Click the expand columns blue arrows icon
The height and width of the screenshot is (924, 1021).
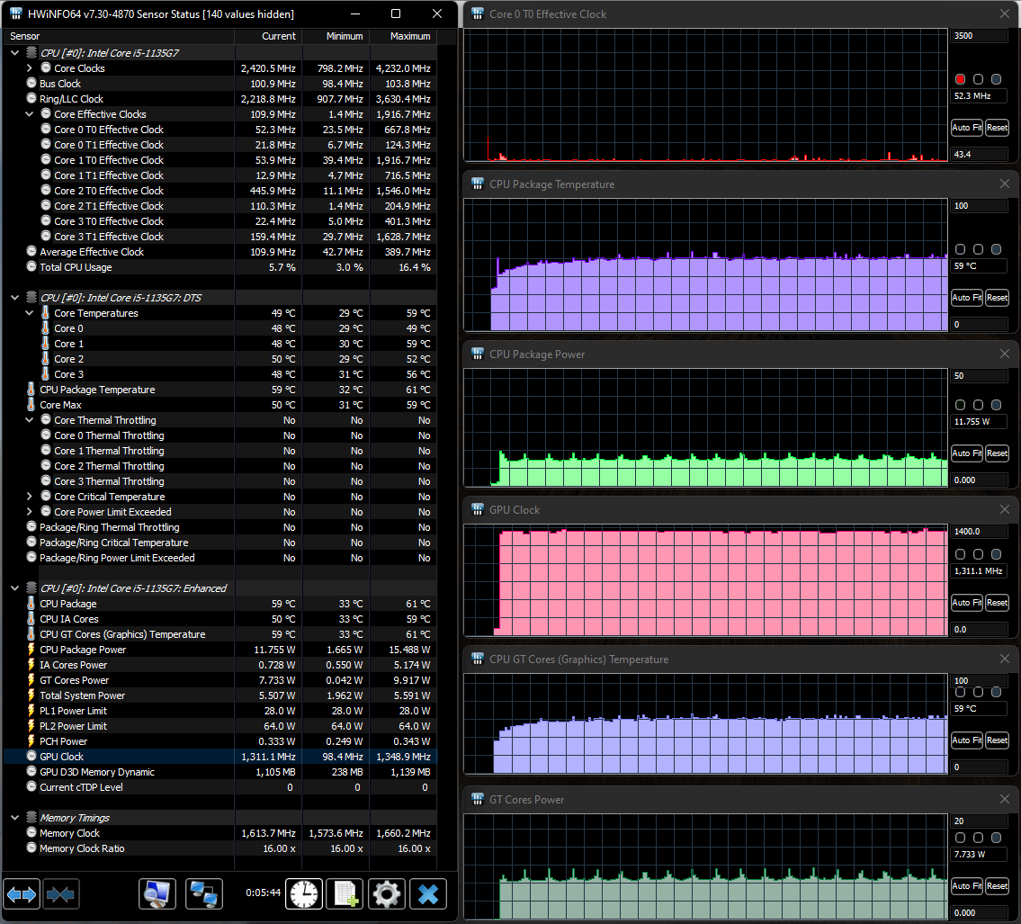22,894
